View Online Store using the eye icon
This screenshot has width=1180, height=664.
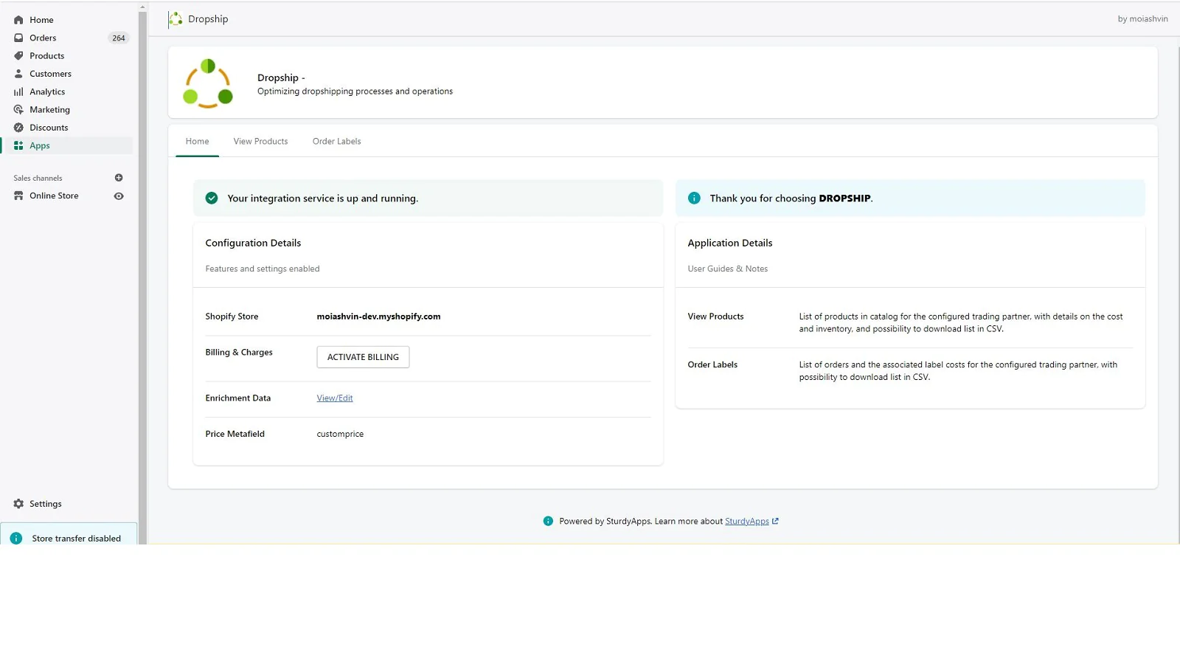(119, 196)
